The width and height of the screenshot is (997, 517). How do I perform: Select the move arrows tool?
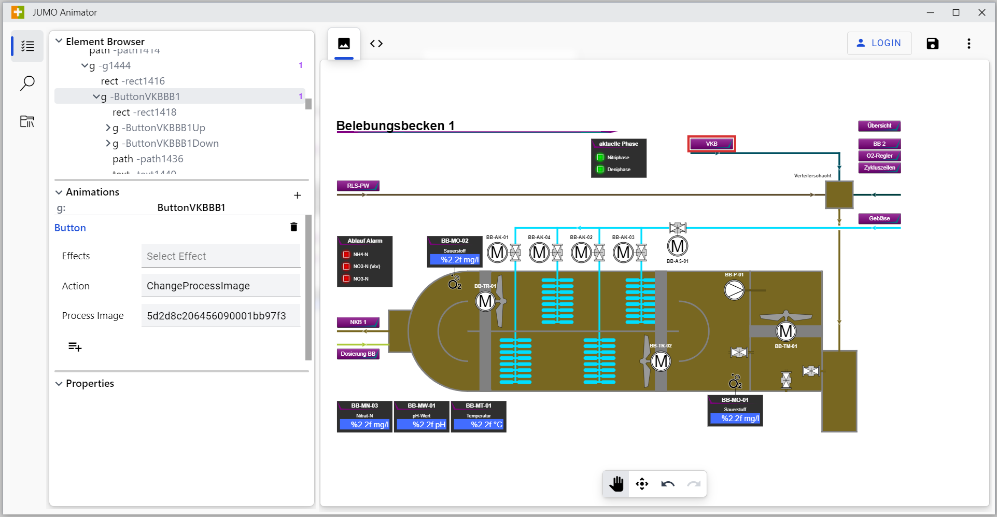point(642,484)
